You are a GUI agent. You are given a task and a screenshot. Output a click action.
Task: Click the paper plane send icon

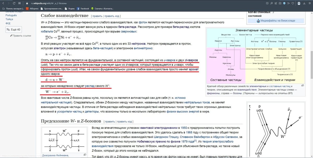[x=289, y=3]
